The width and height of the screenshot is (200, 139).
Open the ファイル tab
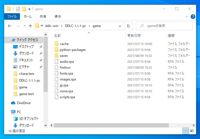coord(12,17)
